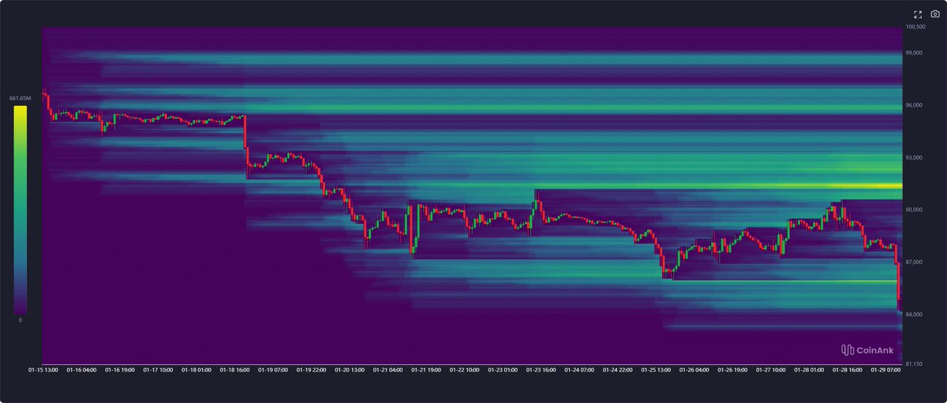Open the chart in fullscreen mode
Viewport: 947px width, 403px height.
[x=918, y=14]
